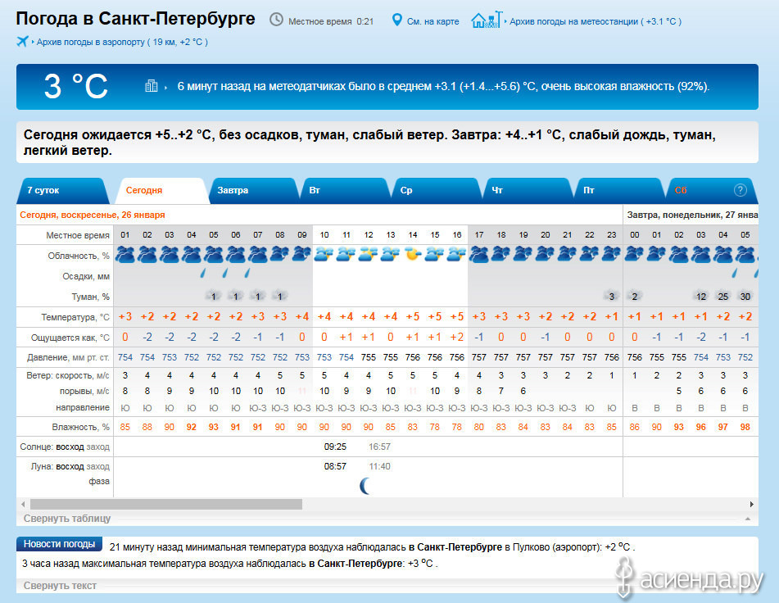The image size is (779, 603).
Task: Click the scrollbar left arrow
Action: 23,504
